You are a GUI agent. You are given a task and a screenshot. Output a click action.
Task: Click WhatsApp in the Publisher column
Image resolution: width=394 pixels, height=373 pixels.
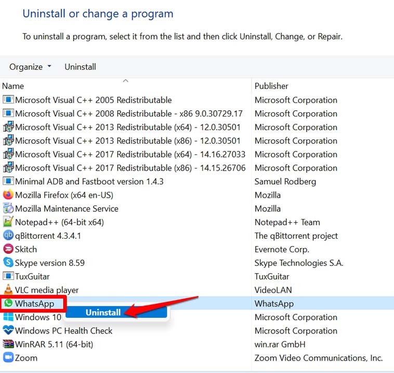pyautogui.click(x=274, y=304)
